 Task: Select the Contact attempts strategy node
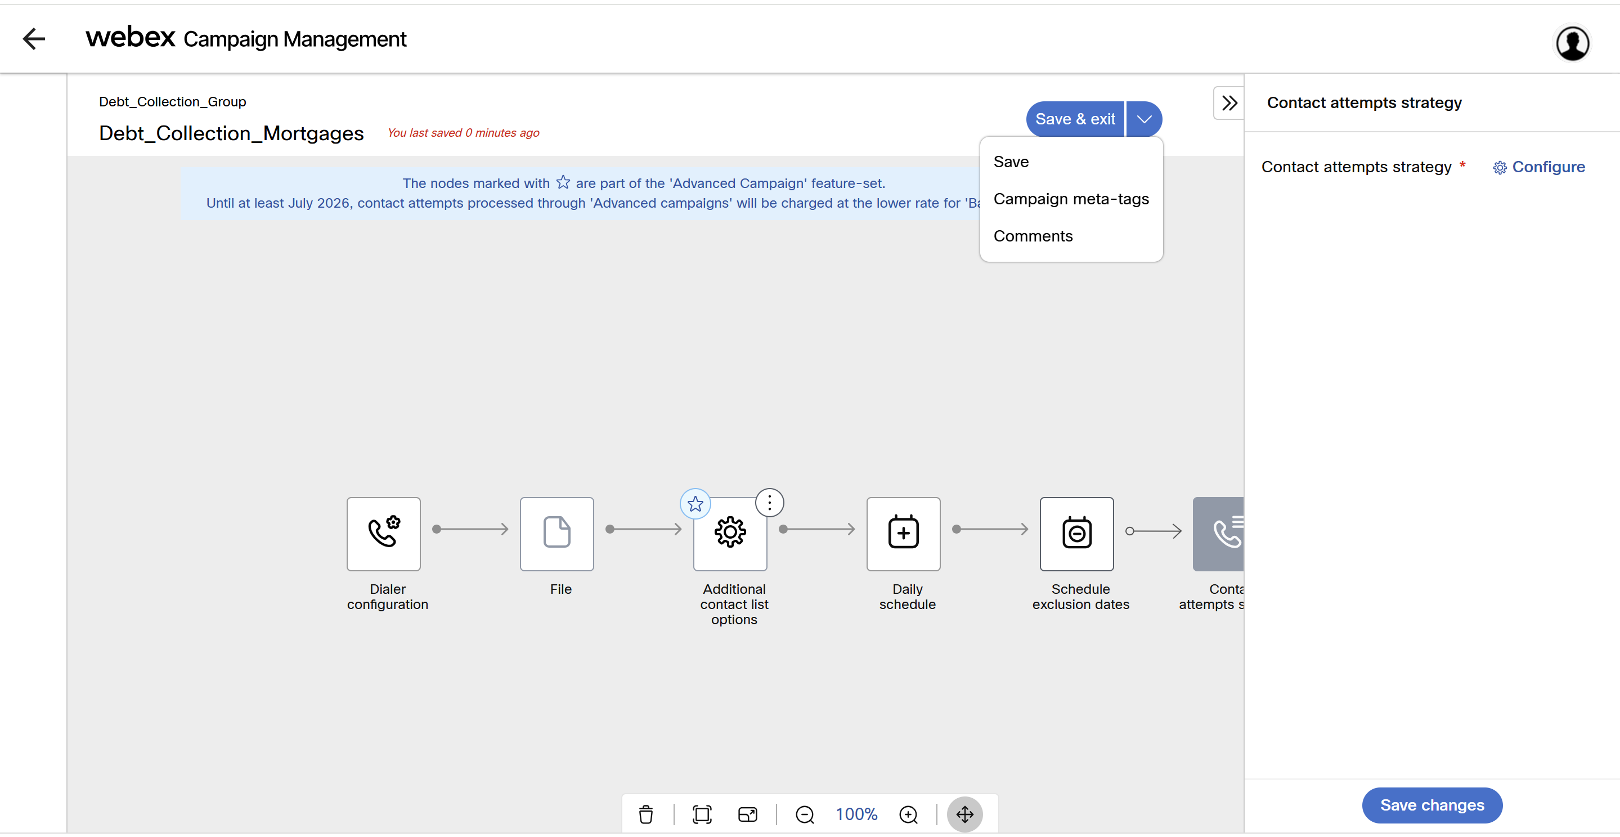1219,533
